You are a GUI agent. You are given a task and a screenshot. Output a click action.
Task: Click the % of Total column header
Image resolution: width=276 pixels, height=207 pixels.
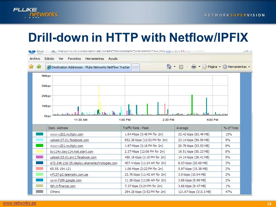click(231, 128)
